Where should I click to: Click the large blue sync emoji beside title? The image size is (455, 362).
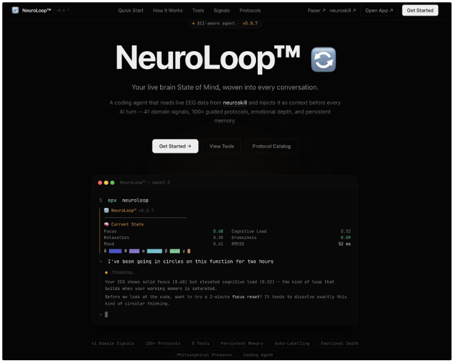point(323,60)
